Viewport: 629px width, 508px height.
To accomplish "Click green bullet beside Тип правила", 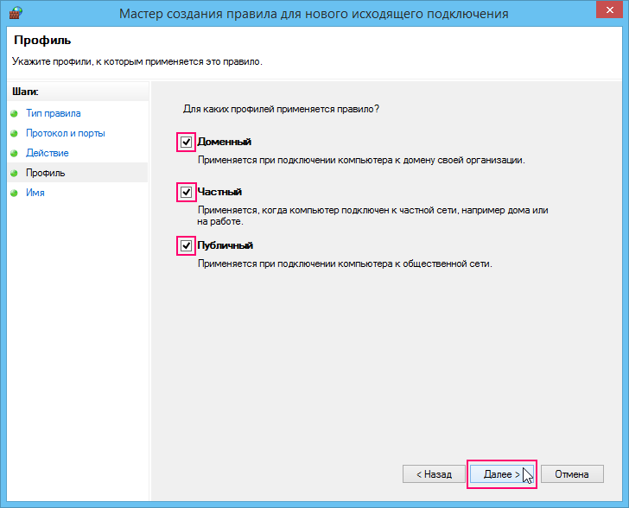I will coord(14,113).
